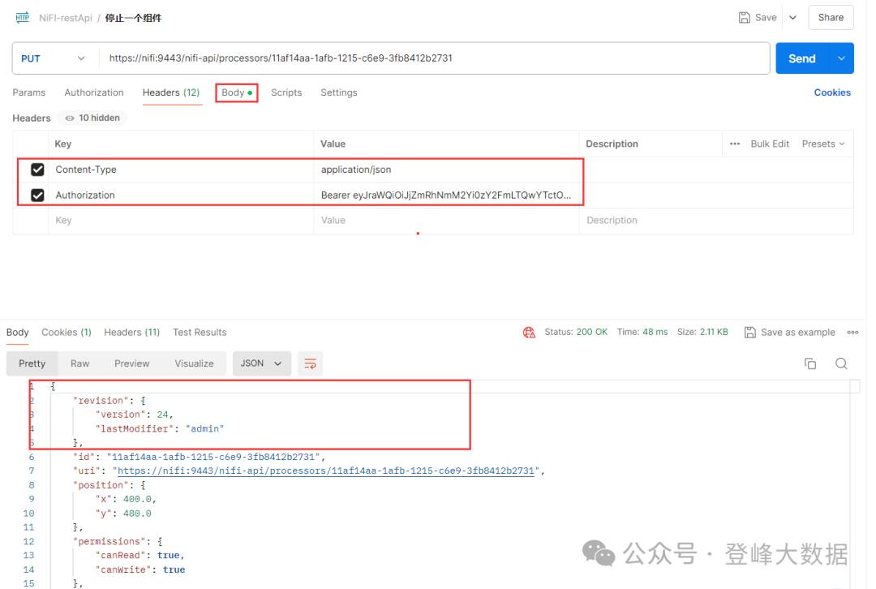The image size is (876, 589).
Task: Open the request Body tab
Action: tap(236, 92)
